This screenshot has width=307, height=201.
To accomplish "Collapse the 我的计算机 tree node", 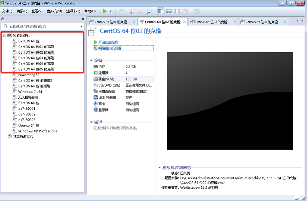I will click(x=4, y=36).
